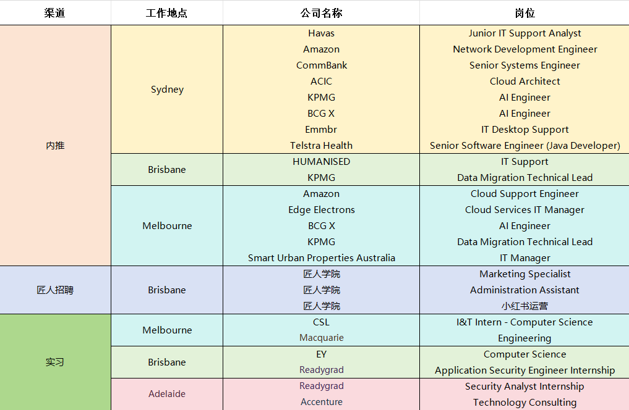Click the 渠道 column header

click(55, 13)
